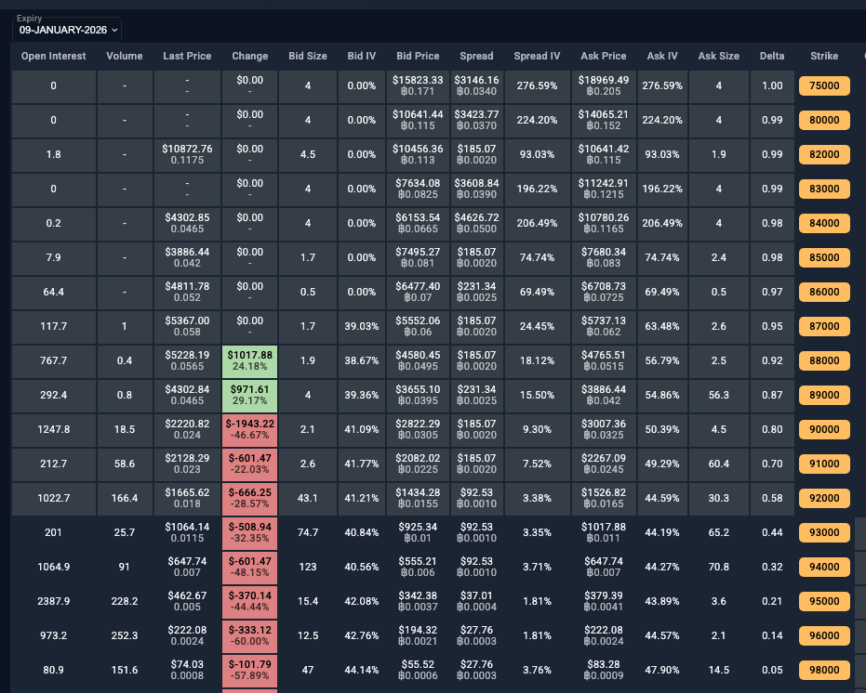Click the Last Price column header

(187, 56)
